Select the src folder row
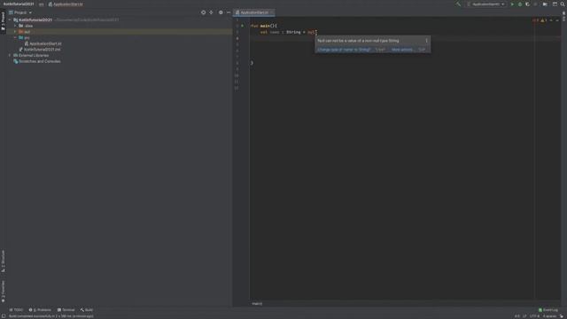The width and height of the screenshot is (567, 319). coord(120,37)
